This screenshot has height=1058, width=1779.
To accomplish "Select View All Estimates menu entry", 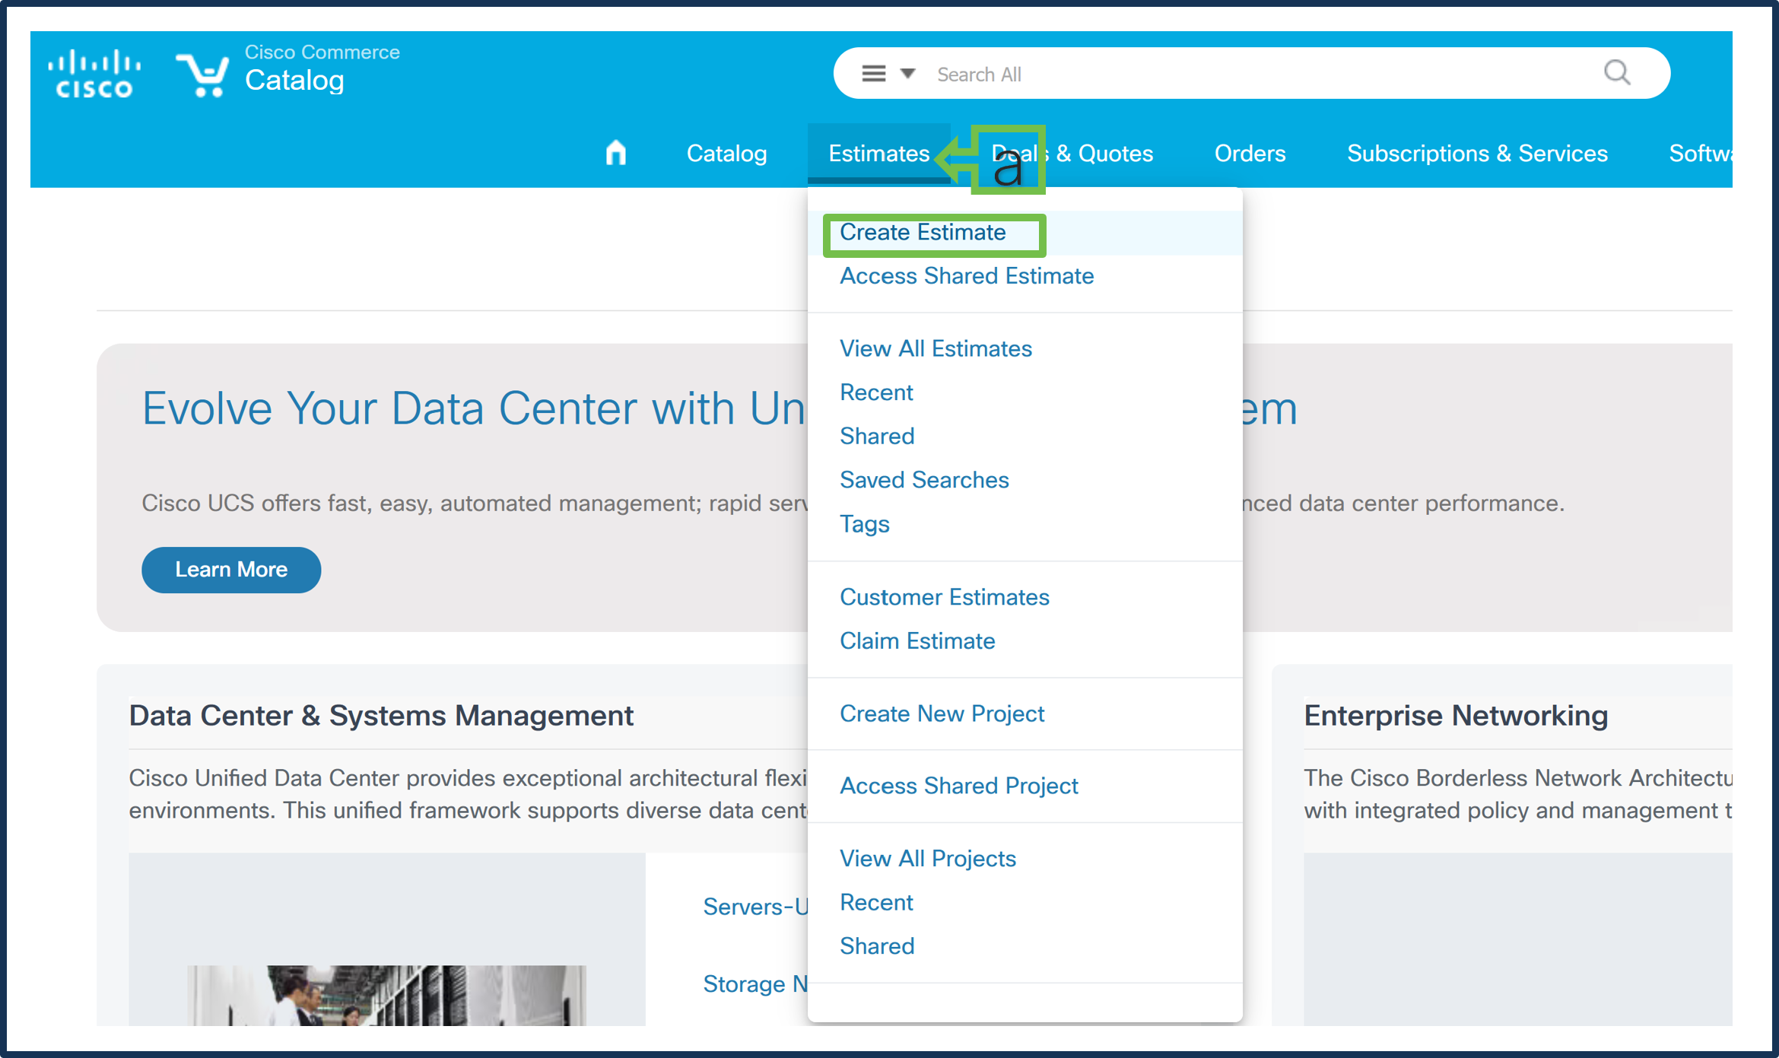I will coord(935,349).
